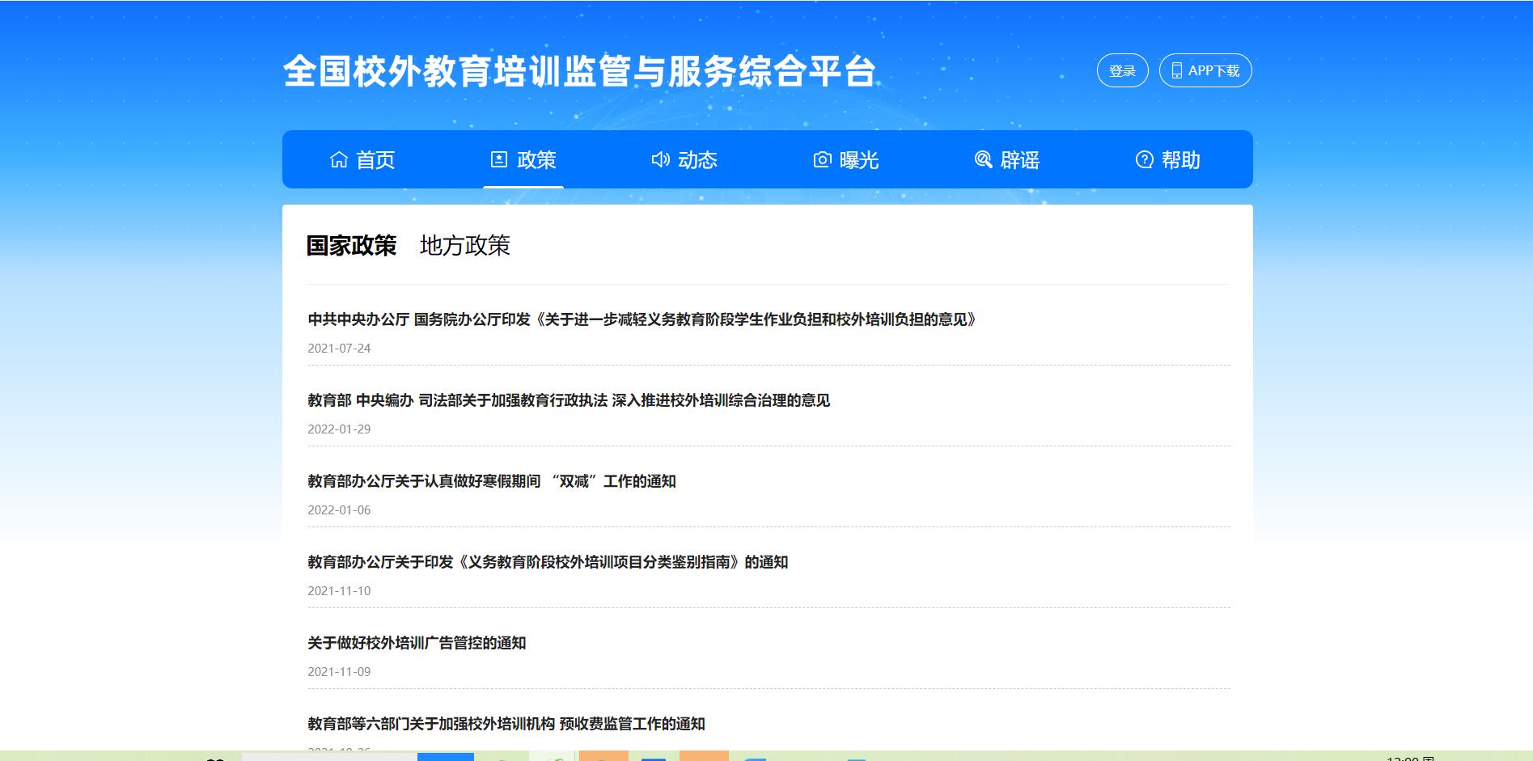1533x761 pixels.
Task: Click the policy document icon beside 政策
Action: click(499, 160)
